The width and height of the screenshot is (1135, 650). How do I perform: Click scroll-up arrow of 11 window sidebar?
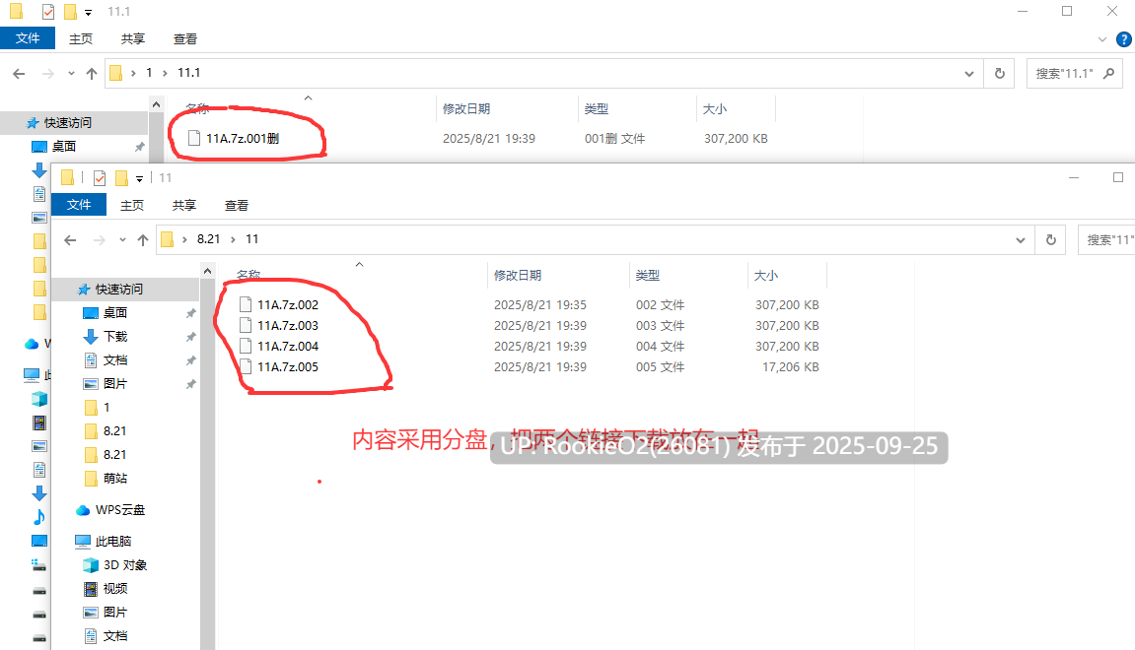[208, 271]
